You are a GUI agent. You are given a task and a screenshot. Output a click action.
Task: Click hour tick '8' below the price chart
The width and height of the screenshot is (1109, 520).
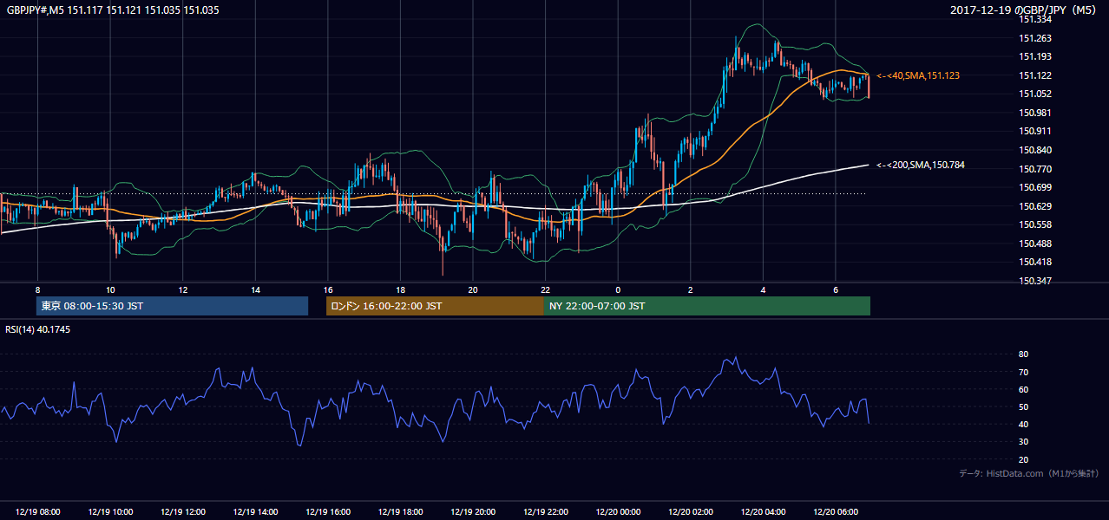38,290
